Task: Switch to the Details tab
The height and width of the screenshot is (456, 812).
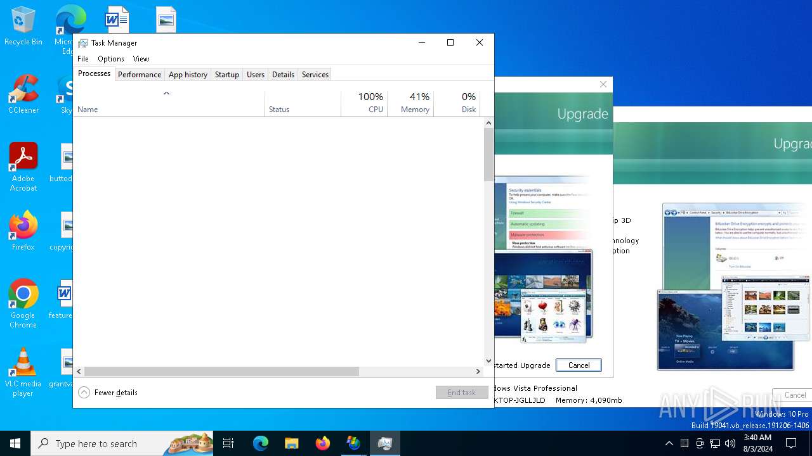Action: pyautogui.click(x=283, y=75)
